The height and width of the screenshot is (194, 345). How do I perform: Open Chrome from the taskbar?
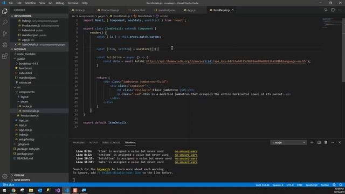pyautogui.click(x=13, y=190)
